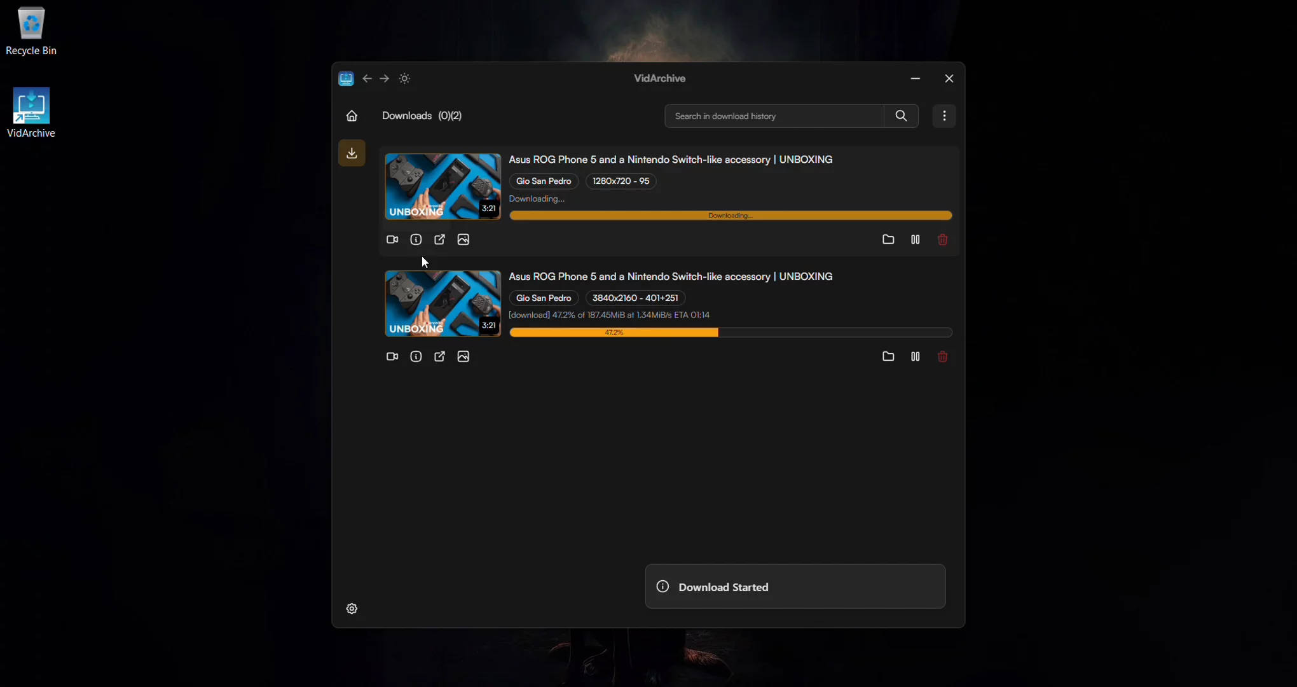Viewport: 1297px width, 687px height.
Task: Click the second Asus ROG Phone 5 title
Action: (x=671, y=277)
